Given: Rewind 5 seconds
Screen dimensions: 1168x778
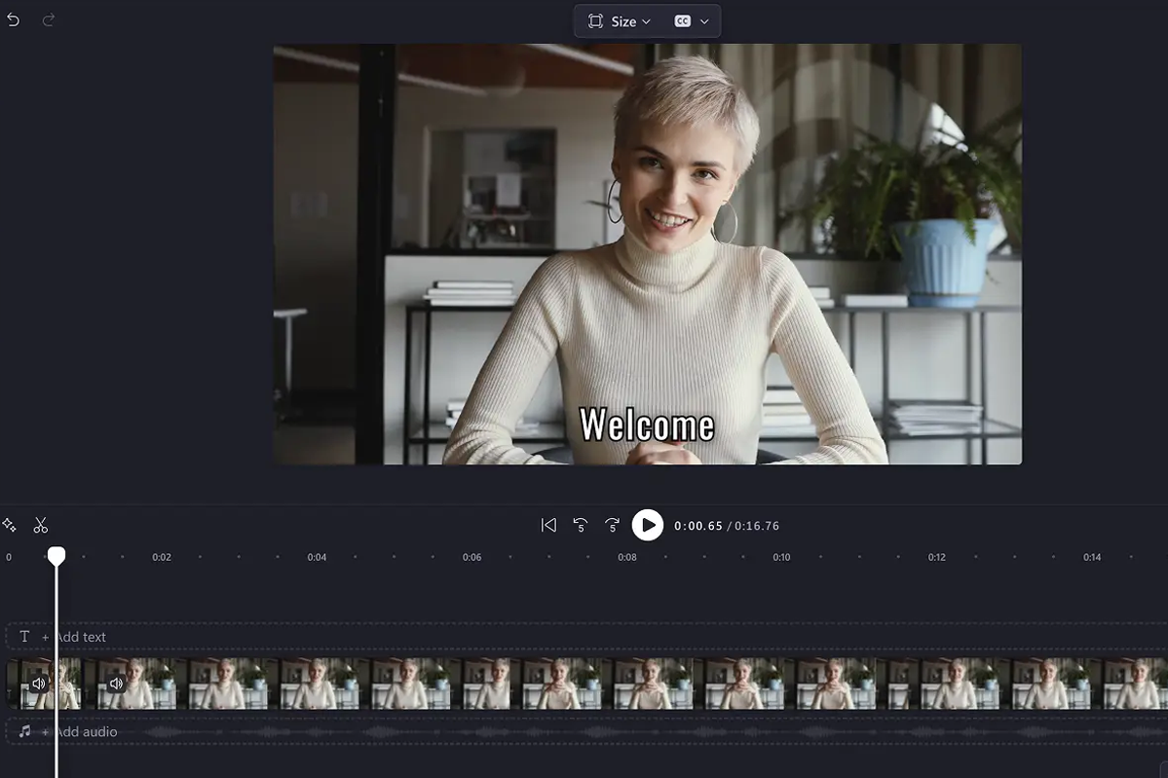Looking at the screenshot, I should (581, 526).
